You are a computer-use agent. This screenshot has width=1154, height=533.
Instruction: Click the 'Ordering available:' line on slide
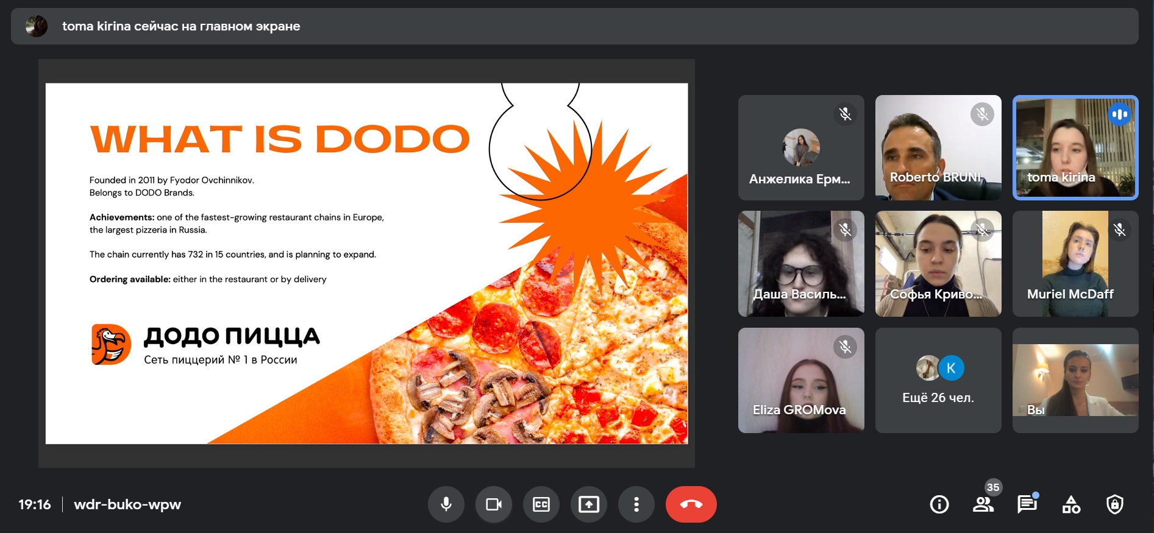coord(208,279)
